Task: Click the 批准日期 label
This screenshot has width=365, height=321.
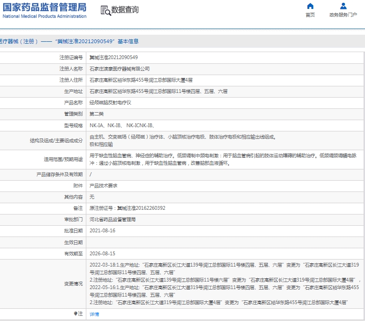Action: pos(73,231)
